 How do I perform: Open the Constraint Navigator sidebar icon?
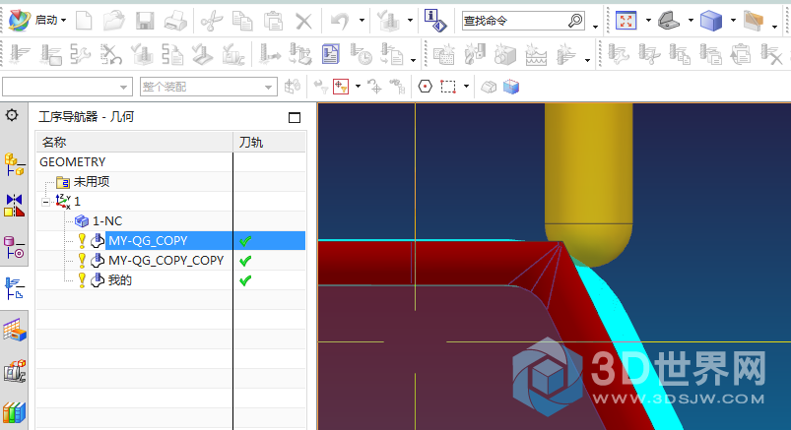point(14,206)
